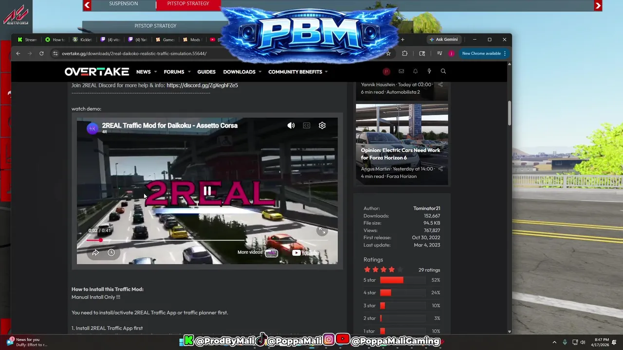This screenshot has width=623, height=350.
Task: Open the Overtake site search icon
Action: tap(443, 71)
